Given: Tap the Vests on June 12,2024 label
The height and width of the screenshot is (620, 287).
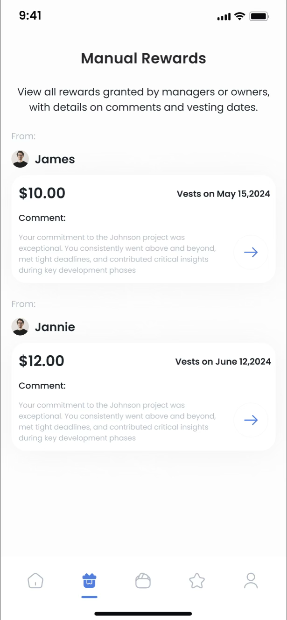Looking at the screenshot, I should pos(223,361).
